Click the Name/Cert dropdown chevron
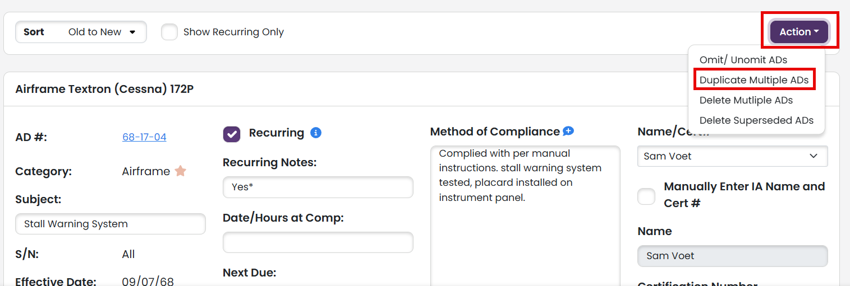The height and width of the screenshot is (286, 850). (x=814, y=156)
